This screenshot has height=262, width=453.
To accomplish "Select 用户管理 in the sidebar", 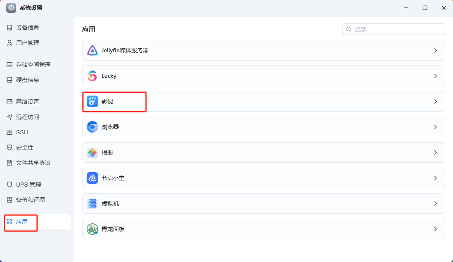I will pos(28,43).
